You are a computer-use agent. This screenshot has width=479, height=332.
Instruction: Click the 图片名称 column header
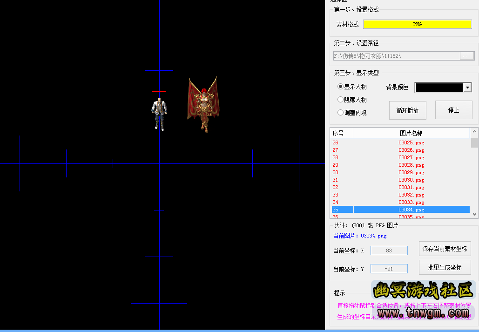tap(411, 133)
